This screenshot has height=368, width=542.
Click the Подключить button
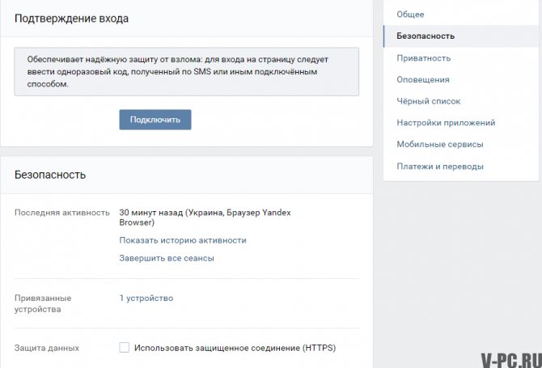155,120
